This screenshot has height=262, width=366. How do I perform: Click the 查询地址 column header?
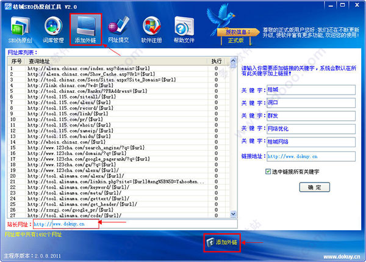pyautogui.click(x=117, y=61)
